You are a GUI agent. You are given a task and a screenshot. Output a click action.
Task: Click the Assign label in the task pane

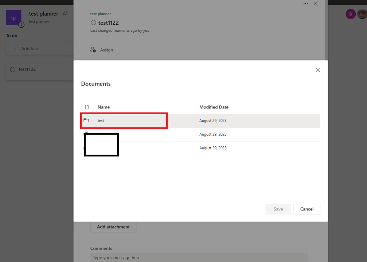tap(106, 50)
